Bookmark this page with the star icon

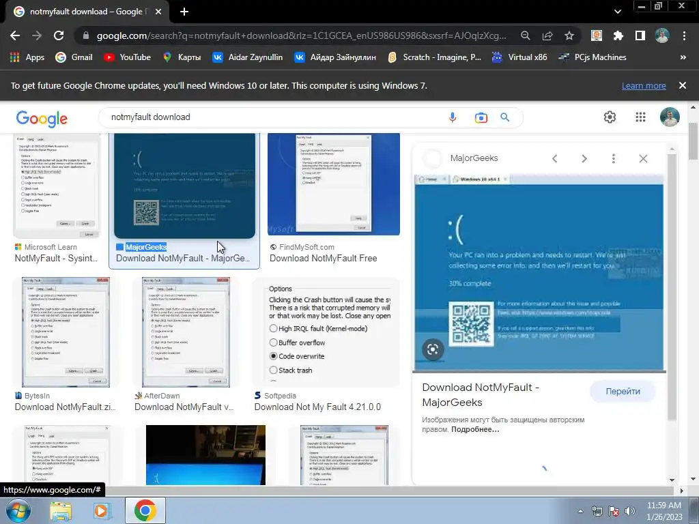569,35
